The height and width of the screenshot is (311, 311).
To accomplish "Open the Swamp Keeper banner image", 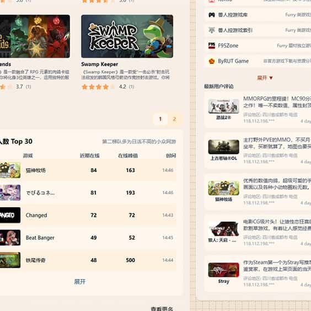I will 127,36.
